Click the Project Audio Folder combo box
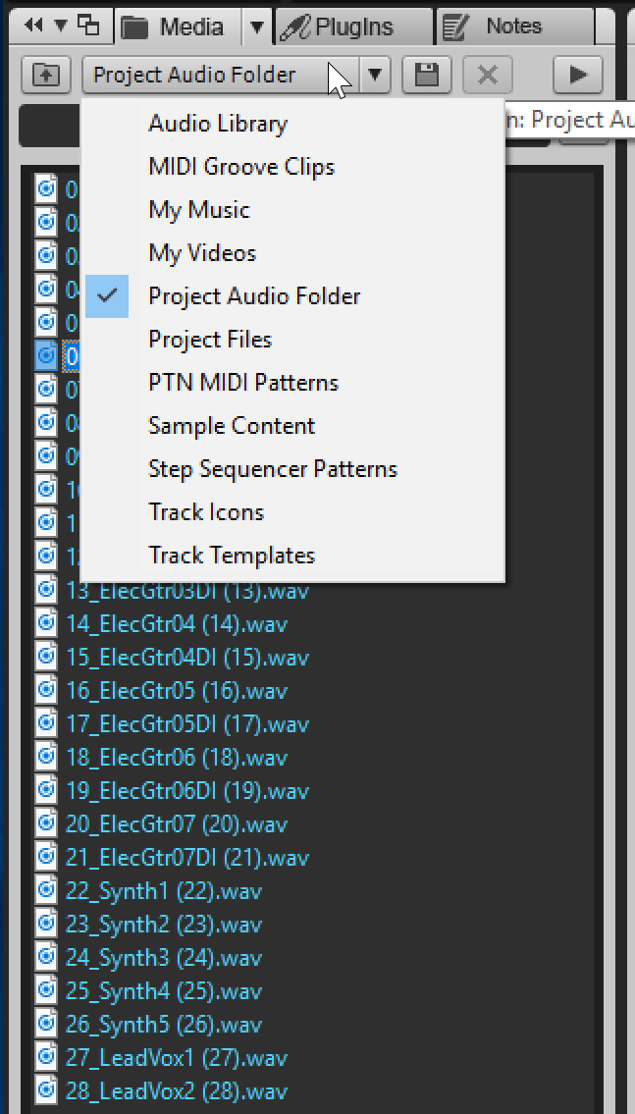635x1114 pixels. tap(224, 75)
